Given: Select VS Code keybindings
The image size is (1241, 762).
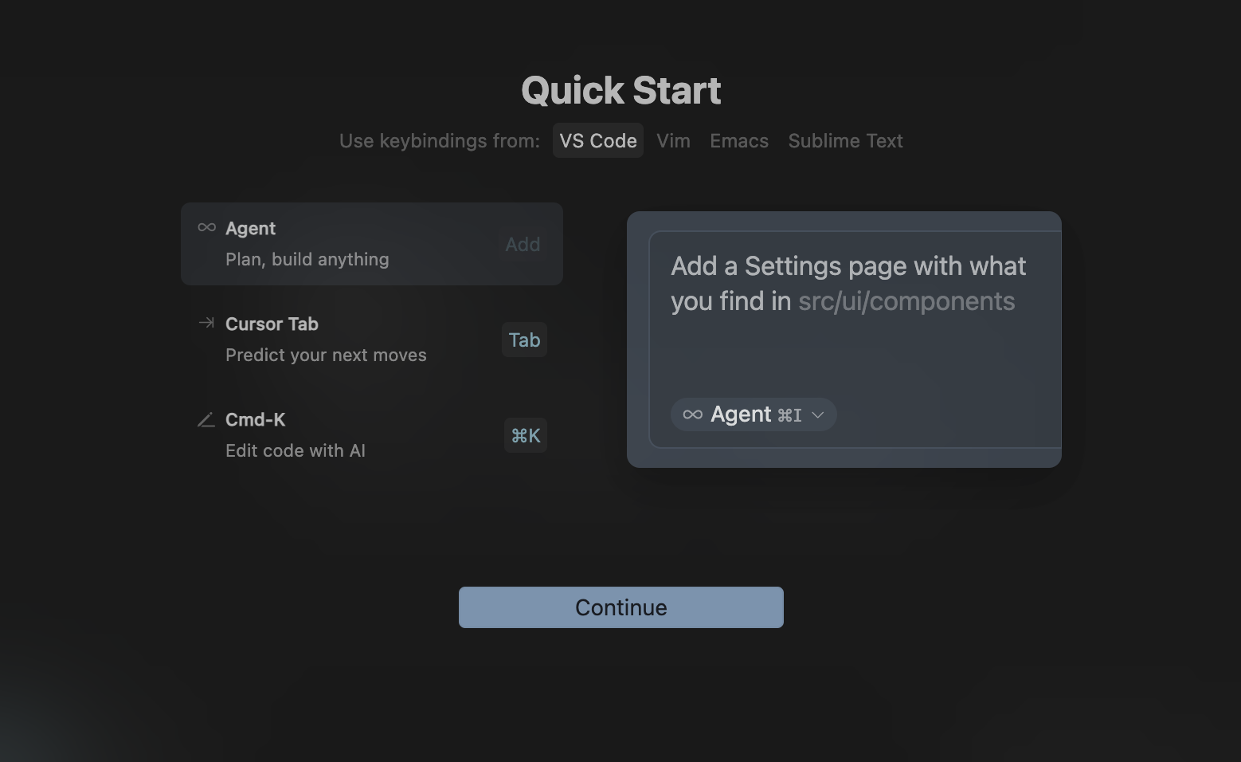Looking at the screenshot, I should [x=598, y=141].
